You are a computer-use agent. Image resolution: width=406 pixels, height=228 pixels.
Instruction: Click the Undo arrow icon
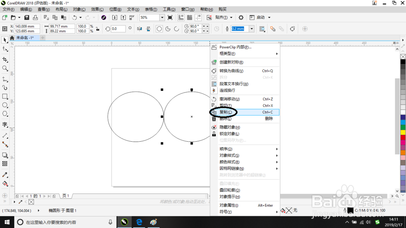tap(75, 17)
